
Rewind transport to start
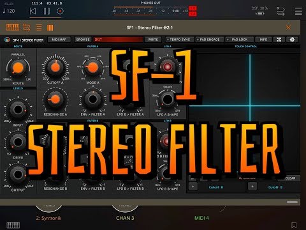click(33, 11)
